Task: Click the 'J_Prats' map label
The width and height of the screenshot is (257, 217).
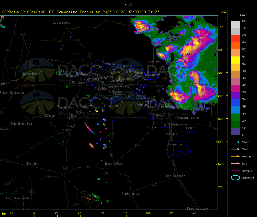Action: point(158,116)
